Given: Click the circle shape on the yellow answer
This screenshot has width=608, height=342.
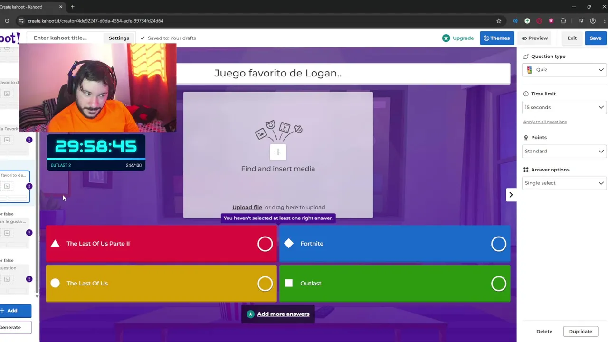Looking at the screenshot, I should (55, 283).
